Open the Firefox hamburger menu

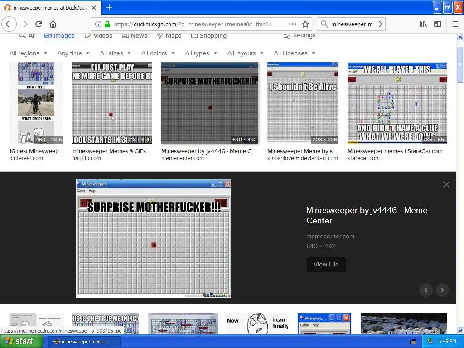pos(455,24)
